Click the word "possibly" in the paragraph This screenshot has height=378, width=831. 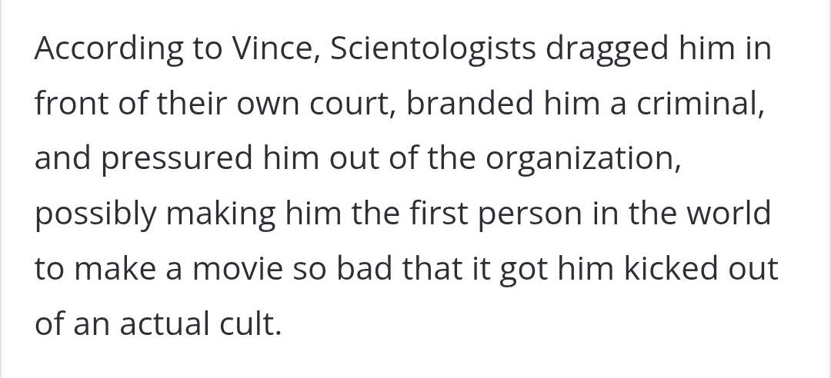(x=94, y=214)
